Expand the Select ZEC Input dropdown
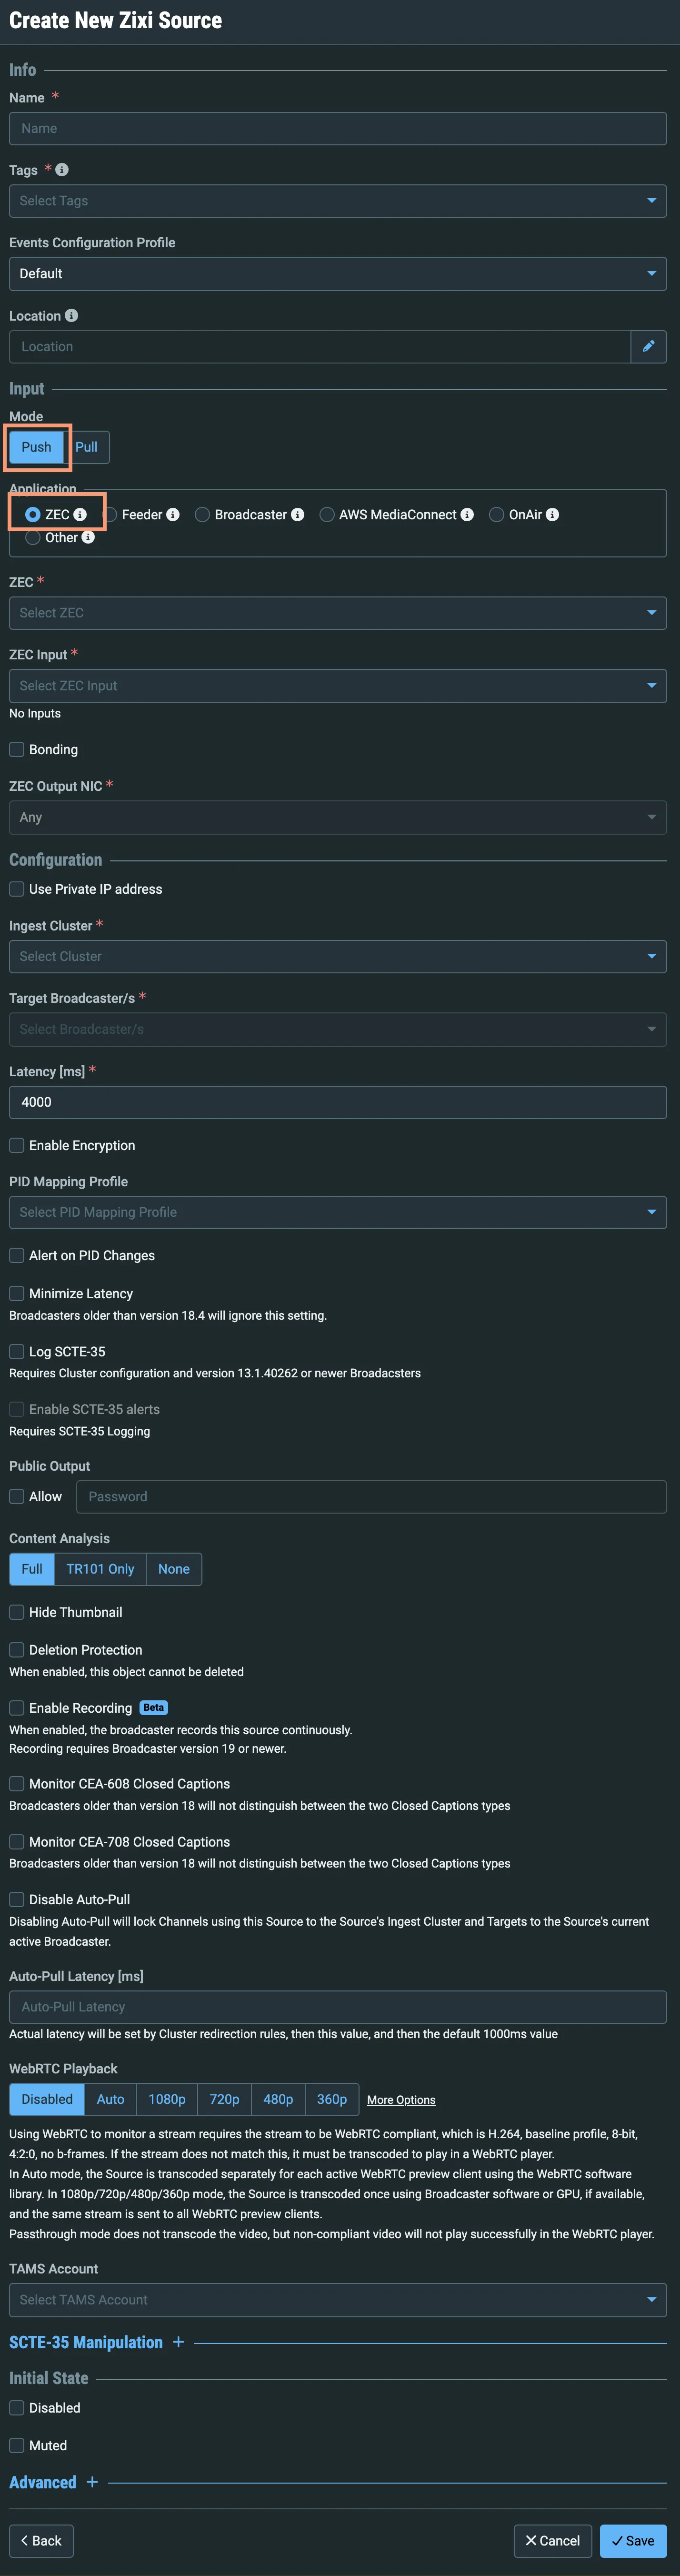This screenshot has width=680, height=2576. point(338,686)
